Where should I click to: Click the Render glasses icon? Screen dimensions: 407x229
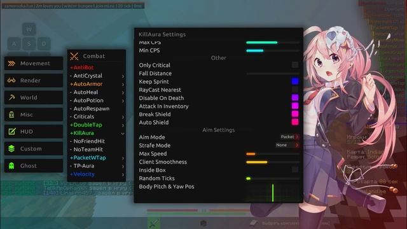[11, 81]
